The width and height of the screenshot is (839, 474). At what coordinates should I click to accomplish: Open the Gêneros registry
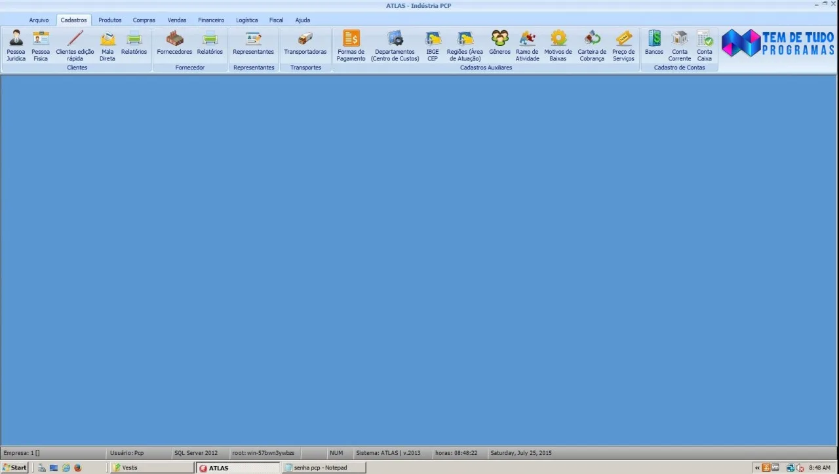[x=499, y=43]
